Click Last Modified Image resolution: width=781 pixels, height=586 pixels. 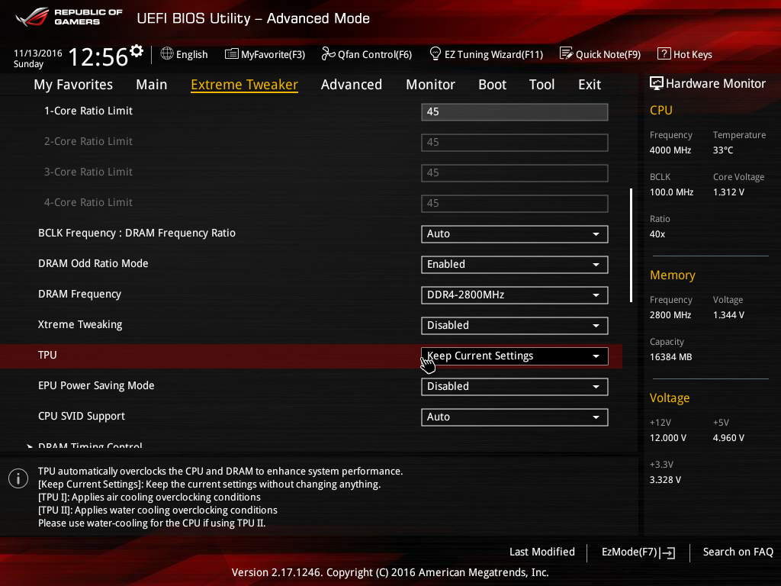click(542, 552)
